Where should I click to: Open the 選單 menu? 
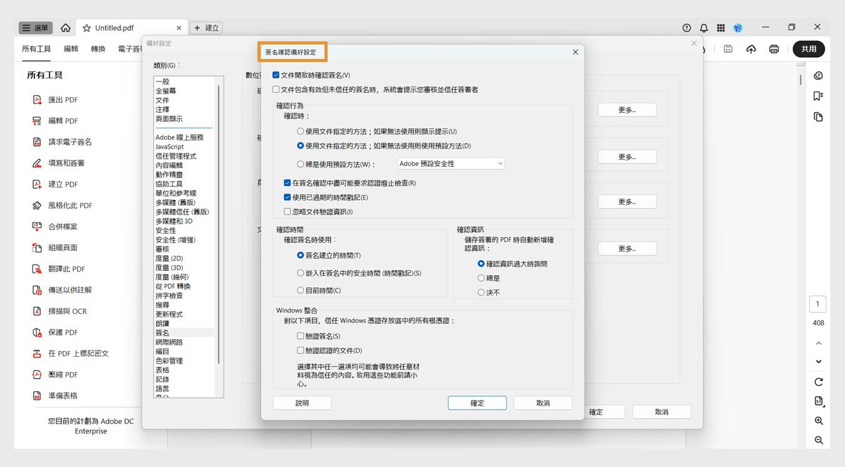[x=36, y=27]
